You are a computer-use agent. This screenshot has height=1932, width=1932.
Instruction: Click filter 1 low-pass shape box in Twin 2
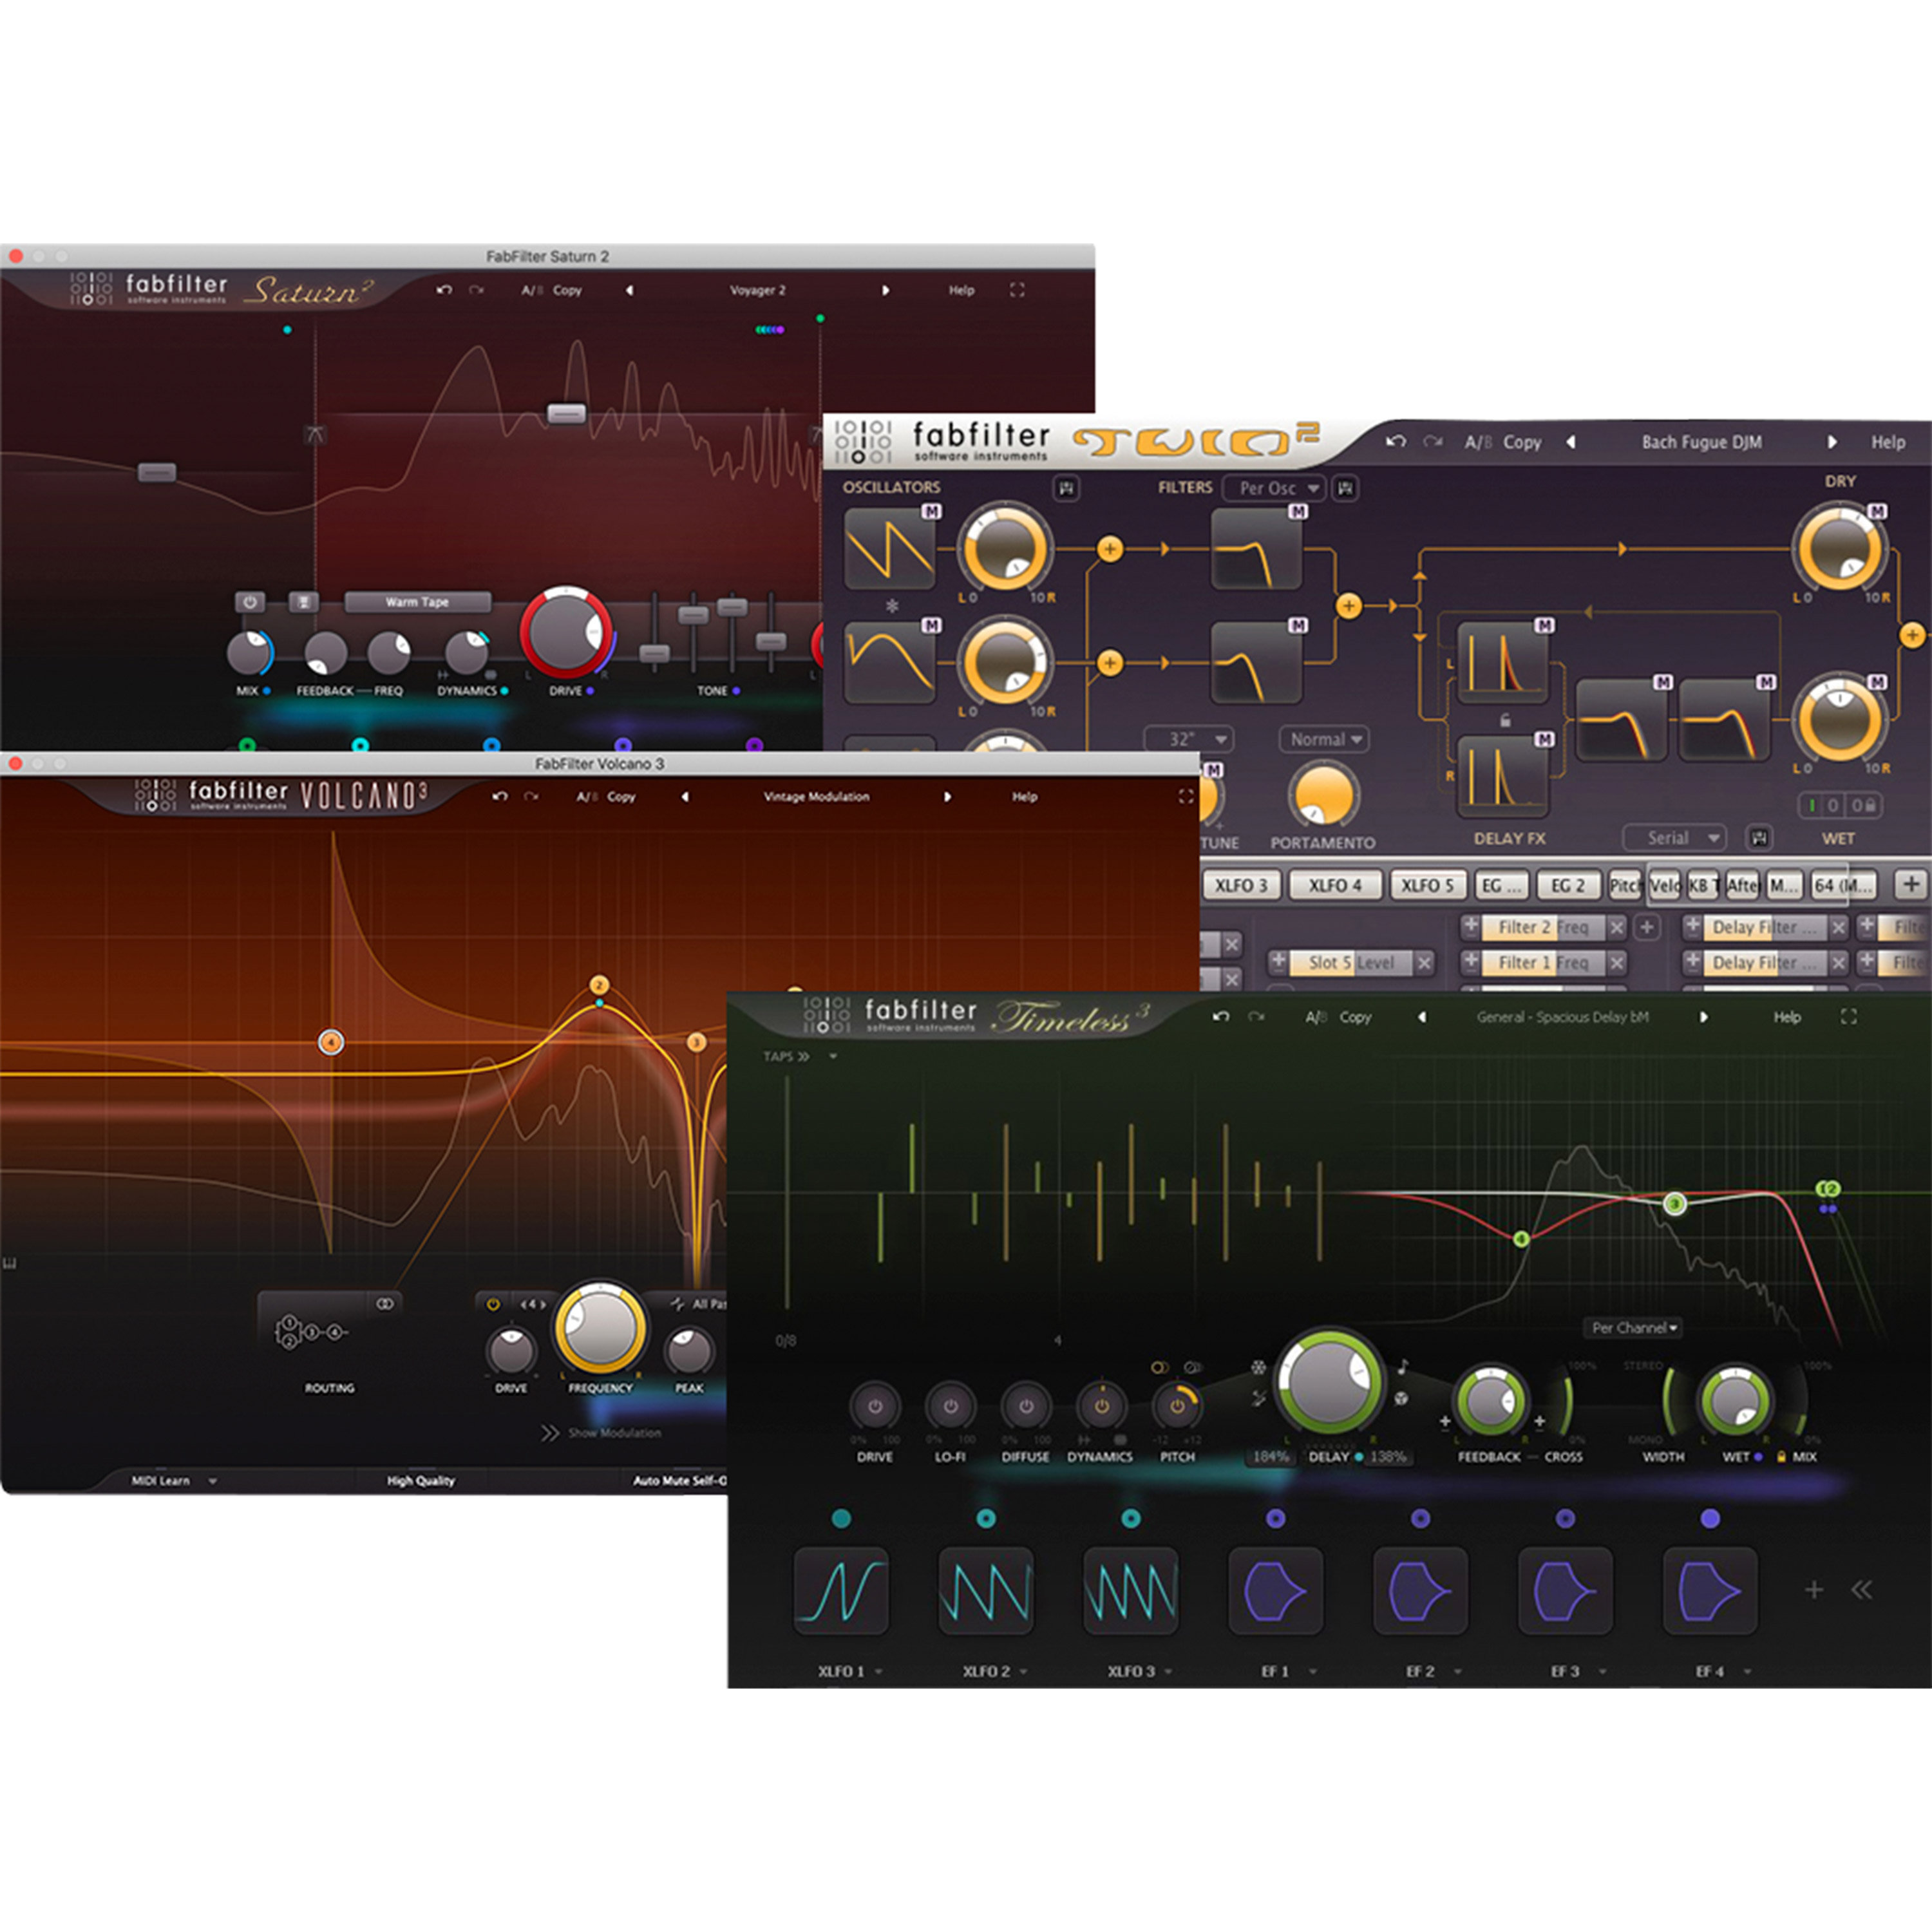pyautogui.click(x=1256, y=549)
